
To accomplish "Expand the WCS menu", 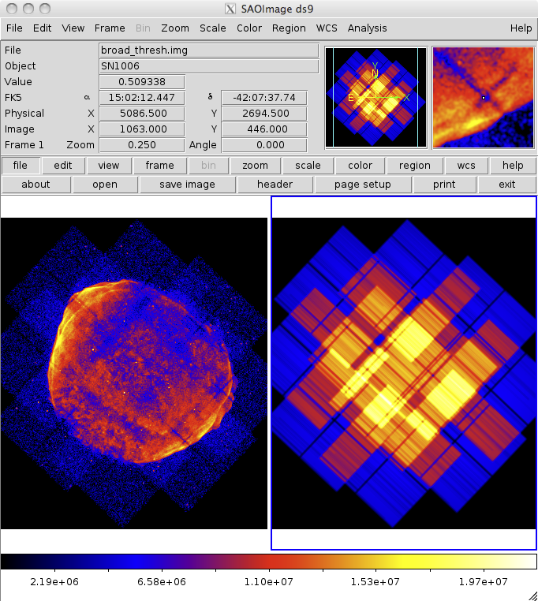I will 327,28.
